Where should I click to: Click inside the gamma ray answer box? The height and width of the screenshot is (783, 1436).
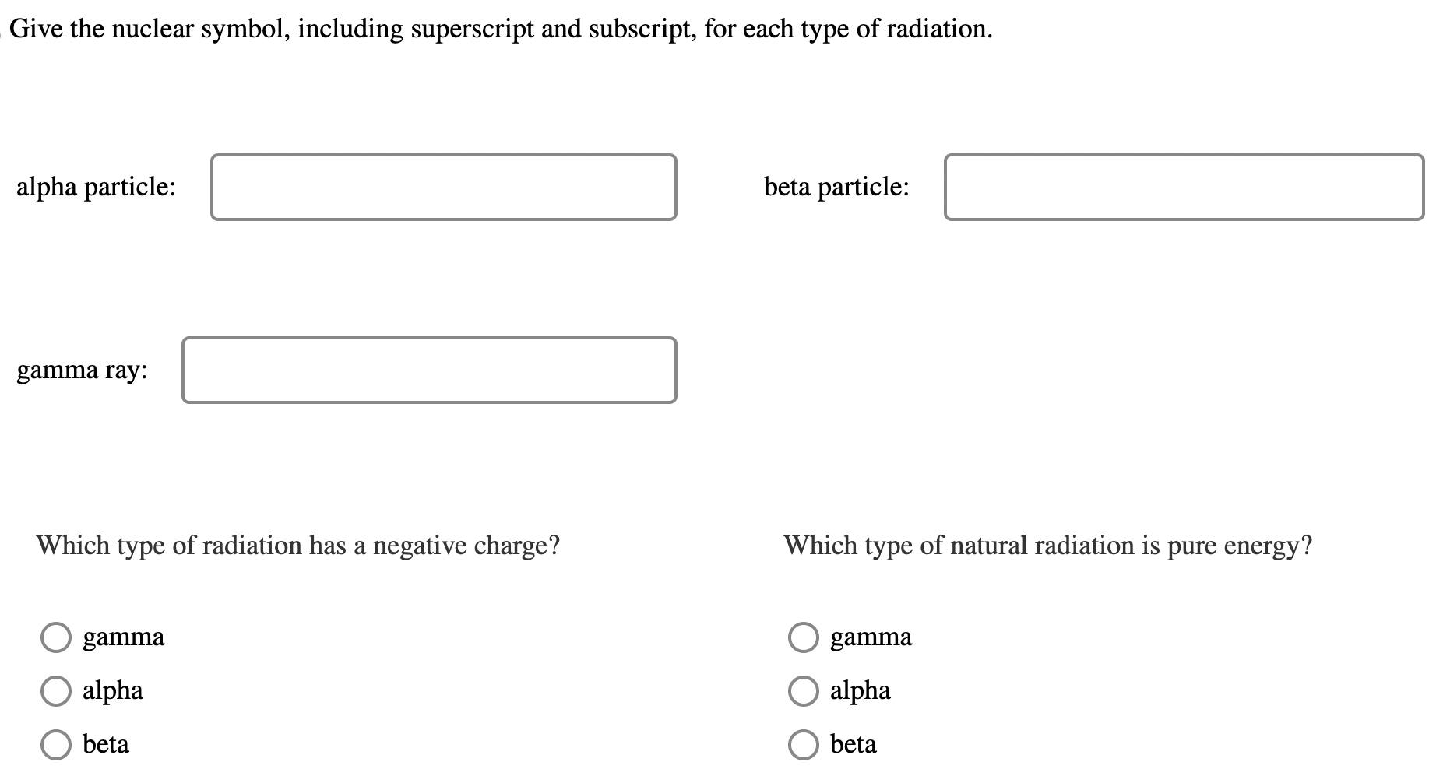pos(429,370)
